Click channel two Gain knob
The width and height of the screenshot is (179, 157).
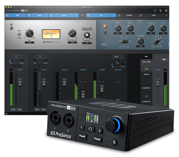[x=35, y=61]
